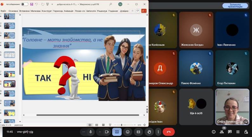Switch to slide sorter view

pos(96,125)
